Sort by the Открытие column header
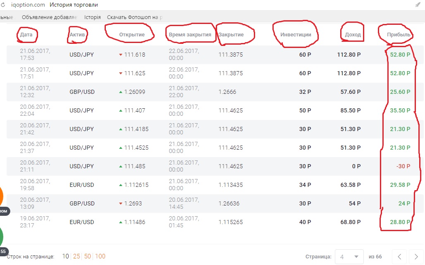Viewport: 425px width, 265px height. [x=132, y=35]
